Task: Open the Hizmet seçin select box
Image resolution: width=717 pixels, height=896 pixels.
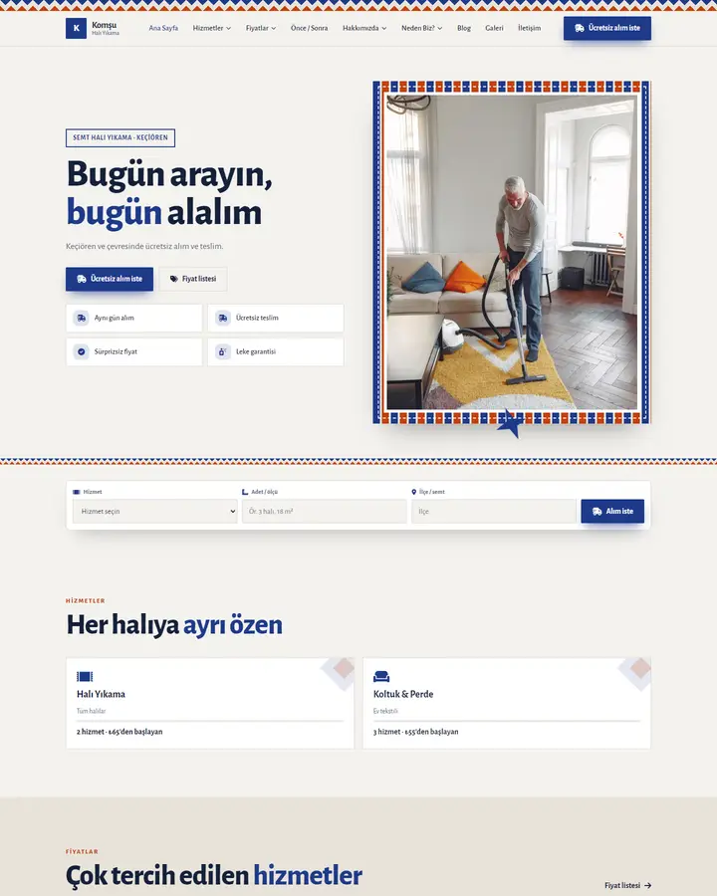Action: [x=155, y=512]
